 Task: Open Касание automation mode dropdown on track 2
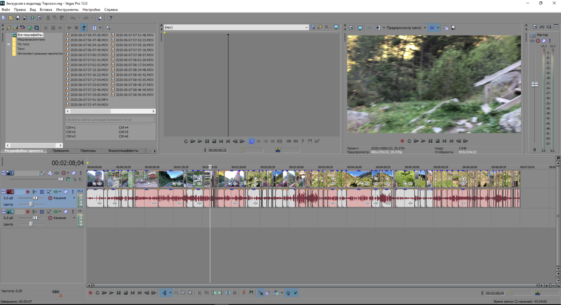click(74, 198)
